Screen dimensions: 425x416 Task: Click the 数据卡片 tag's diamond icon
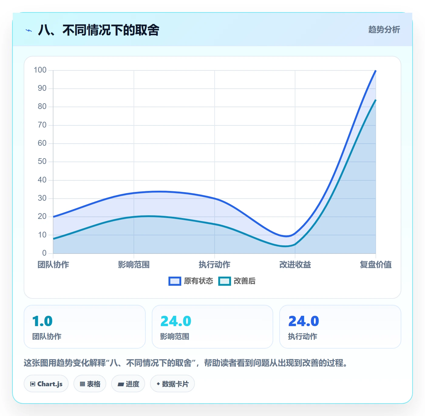coord(158,384)
